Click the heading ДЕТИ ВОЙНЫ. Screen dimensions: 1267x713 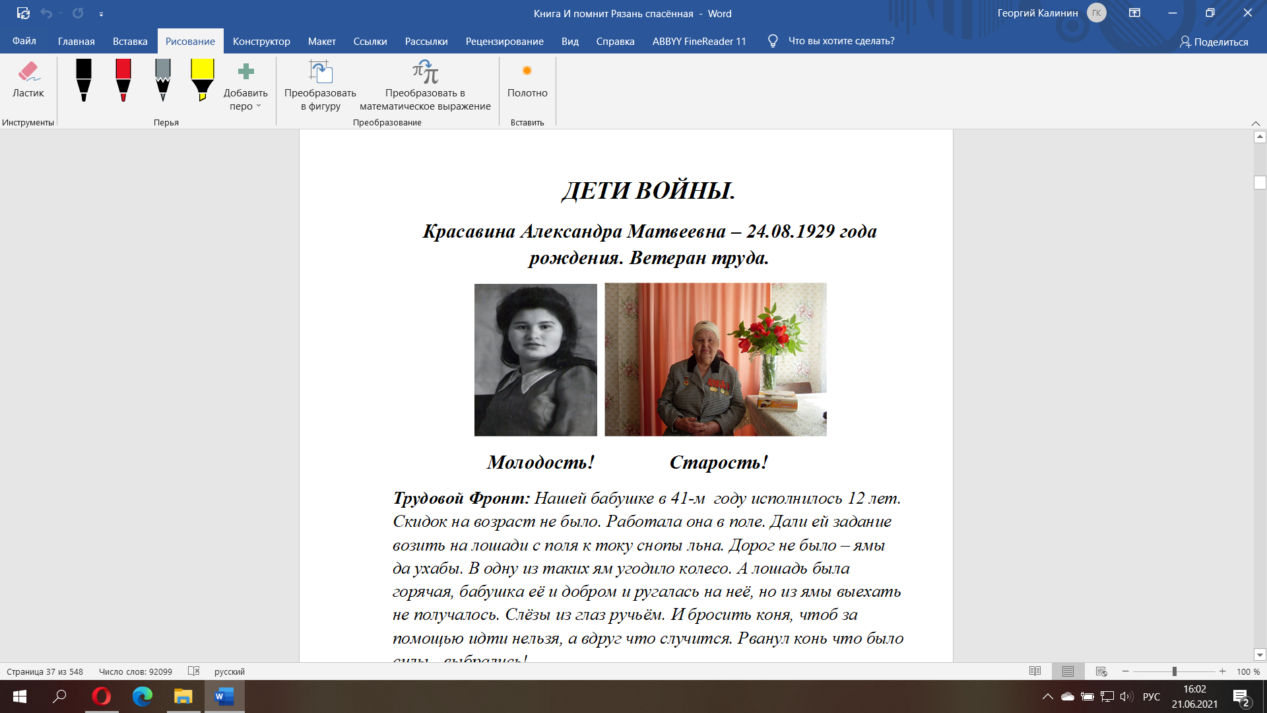[649, 191]
